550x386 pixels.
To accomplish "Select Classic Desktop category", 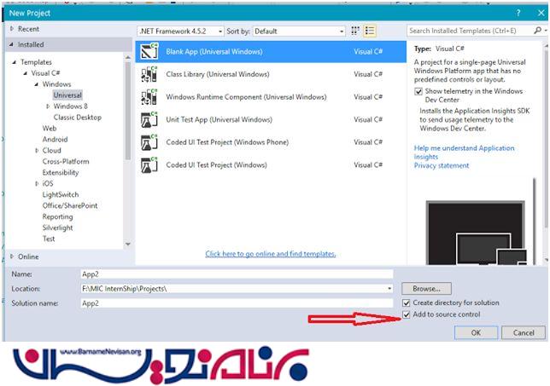I will pos(78,118).
